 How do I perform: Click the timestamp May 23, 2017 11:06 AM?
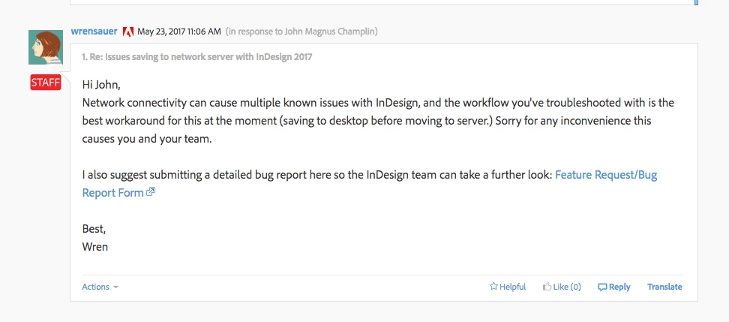click(x=179, y=32)
